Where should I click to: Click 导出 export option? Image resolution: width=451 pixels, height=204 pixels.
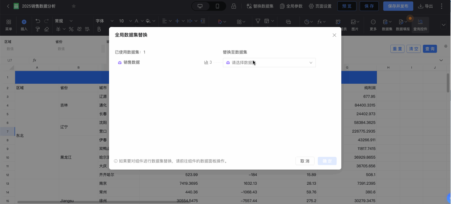[426, 6]
